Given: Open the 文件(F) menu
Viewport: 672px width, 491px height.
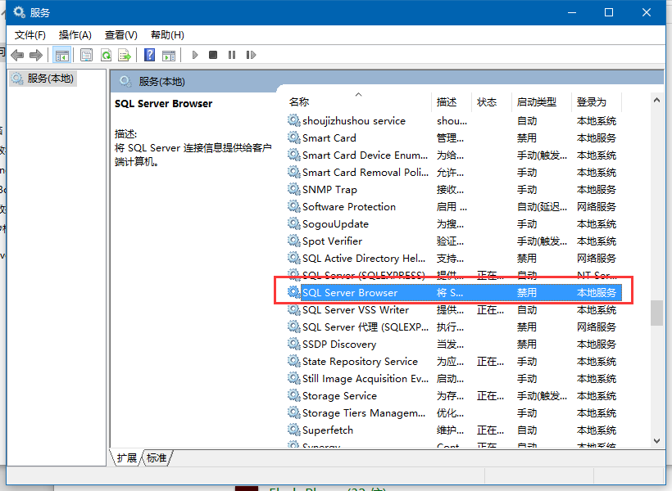Looking at the screenshot, I should tap(30, 35).
